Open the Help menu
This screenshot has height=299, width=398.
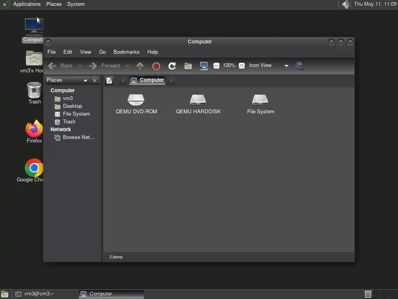152,52
